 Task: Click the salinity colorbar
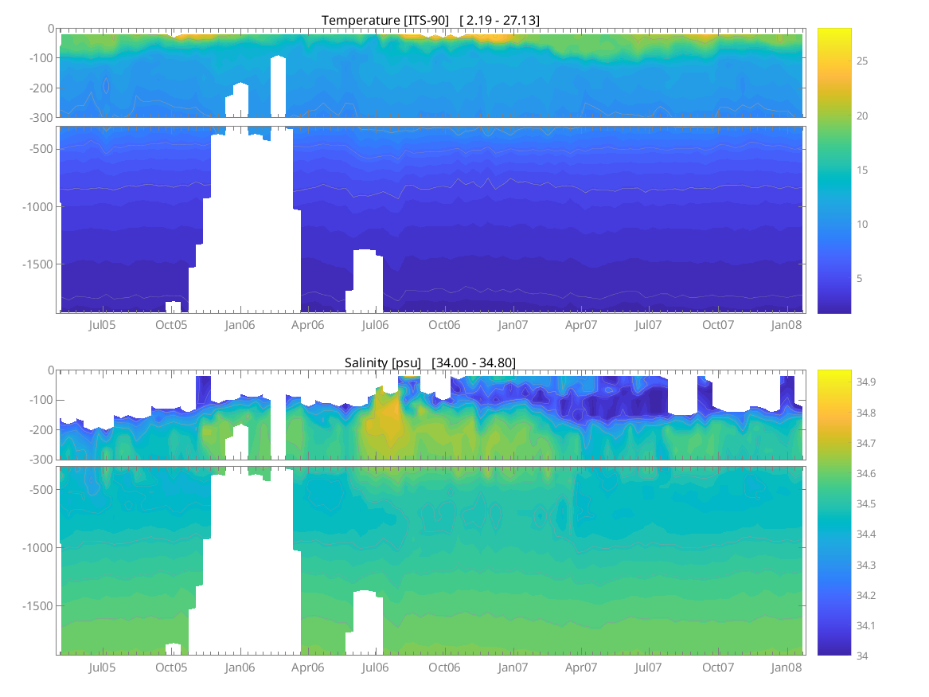tap(833, 512)
